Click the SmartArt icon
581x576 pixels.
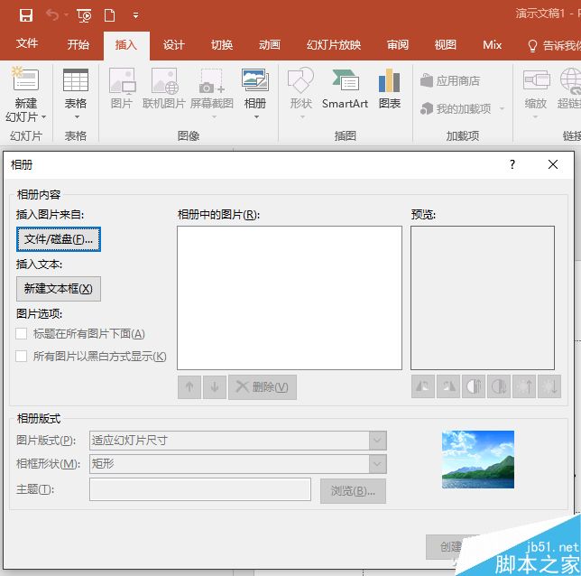345,80
